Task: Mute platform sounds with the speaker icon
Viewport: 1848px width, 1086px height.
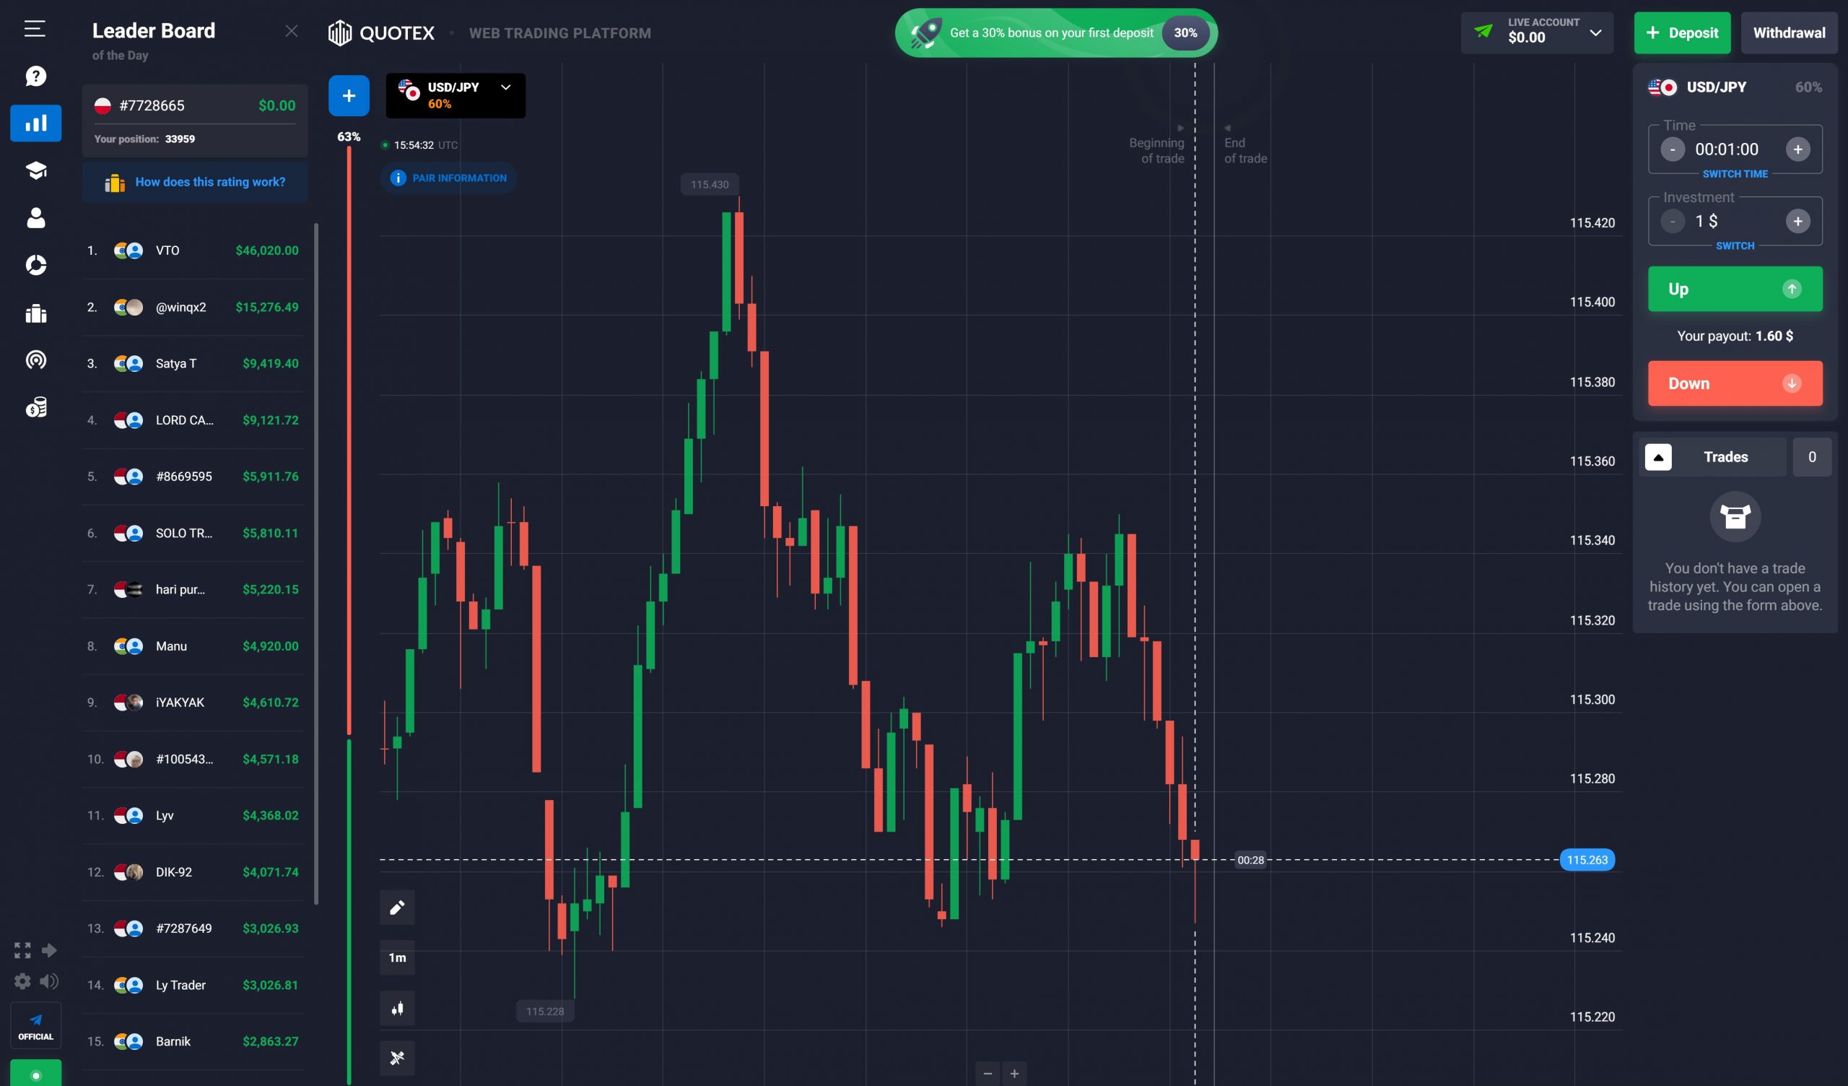Action: point(50,981)
